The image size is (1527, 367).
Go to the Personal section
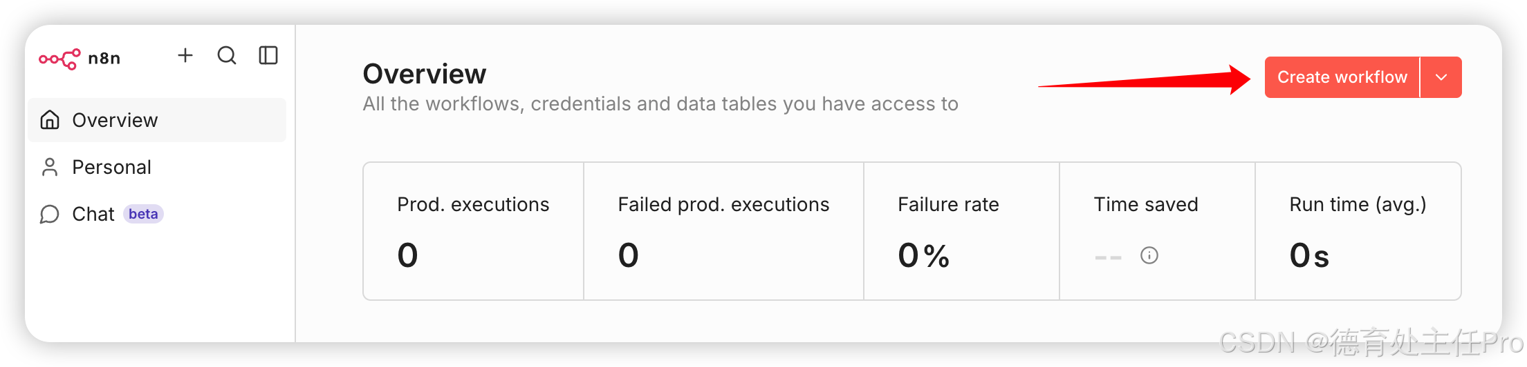point(111,167)
